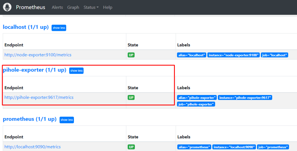Image resolution: width=297 pixels, height=151 pixels.
Task: Click the instance="pihole-exporter:9617" label badge
Action: pos(245,98)
